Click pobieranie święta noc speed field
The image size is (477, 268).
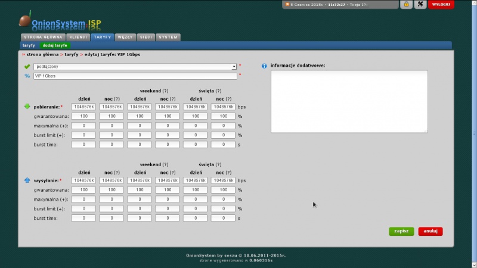(x=223, y=107)
